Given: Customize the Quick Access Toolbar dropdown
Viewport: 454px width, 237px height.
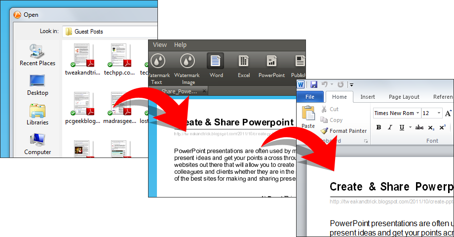Looking at the screenshot, I should tap(351, 84).
